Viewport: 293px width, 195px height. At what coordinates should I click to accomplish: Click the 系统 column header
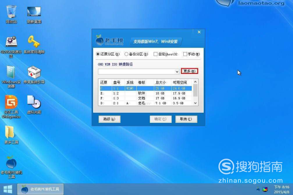point(130,82)
